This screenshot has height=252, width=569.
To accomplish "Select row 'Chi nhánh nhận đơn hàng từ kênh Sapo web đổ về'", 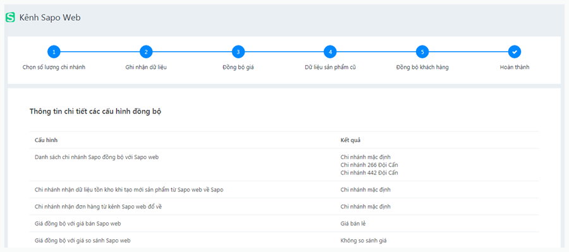I will pos(284,207).
